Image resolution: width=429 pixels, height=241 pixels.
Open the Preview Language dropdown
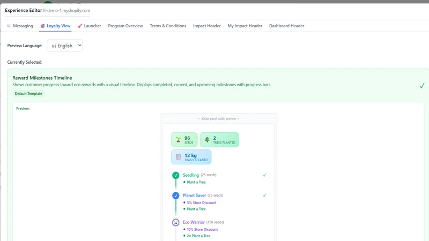64,46
